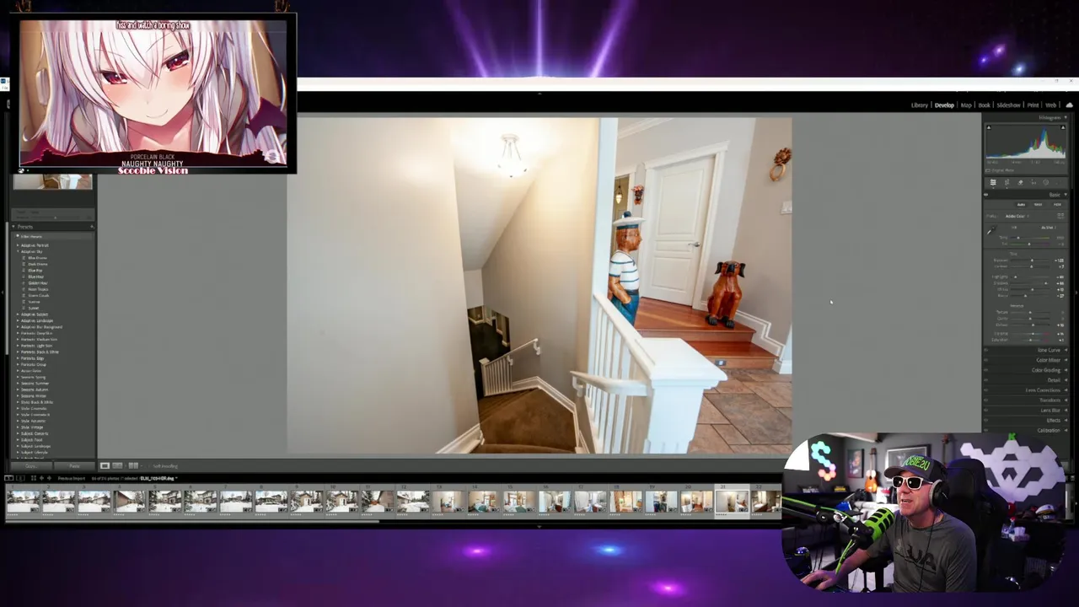Switch to the Library module

pos(920,105)
